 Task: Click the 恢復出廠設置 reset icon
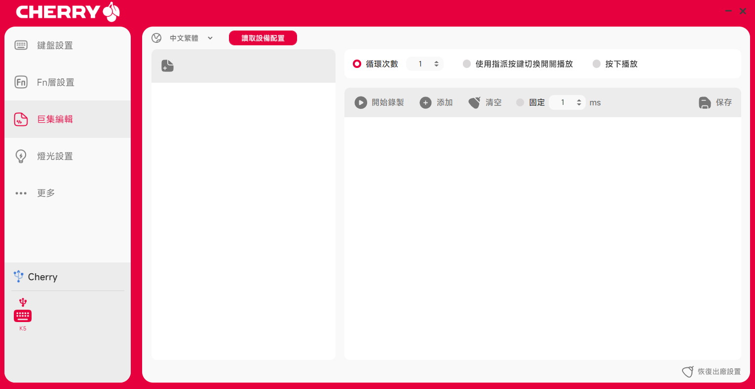pyautogui.click(x=688, y=372)
